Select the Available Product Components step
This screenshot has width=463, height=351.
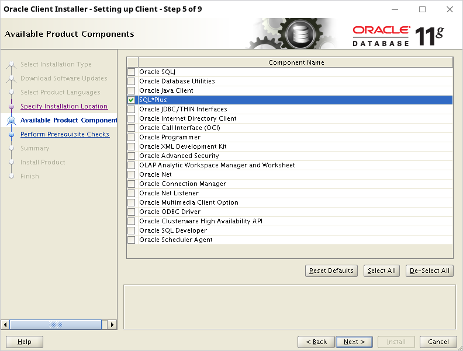[x=68, y=120]
